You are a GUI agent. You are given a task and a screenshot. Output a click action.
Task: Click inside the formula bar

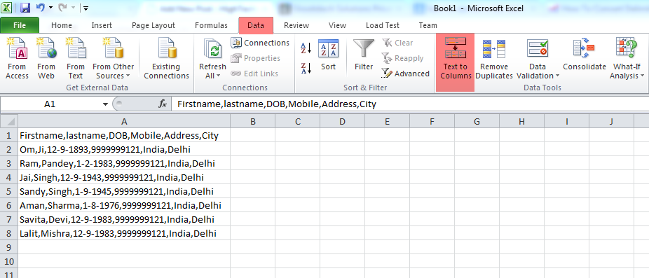point(410,104)
